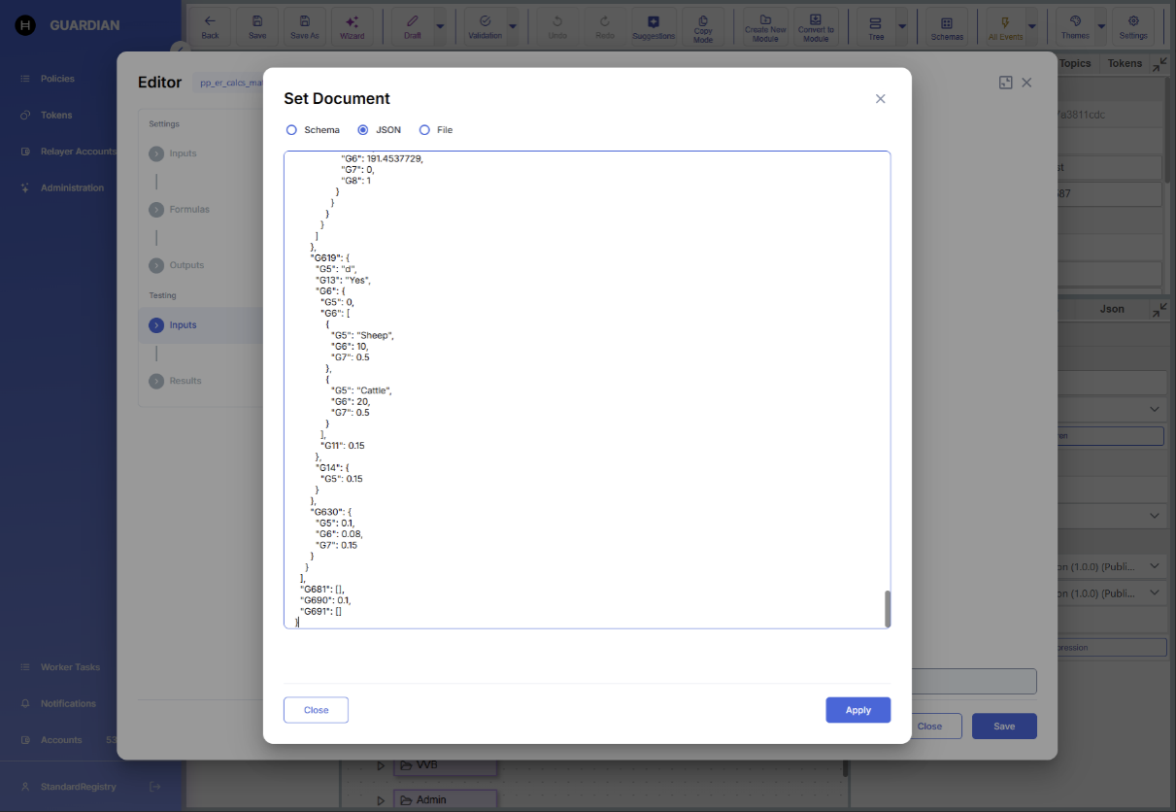The width and height of the screenshot is (1176, 812).
Task: Choose the File radio option
Action: coord(424,130)
